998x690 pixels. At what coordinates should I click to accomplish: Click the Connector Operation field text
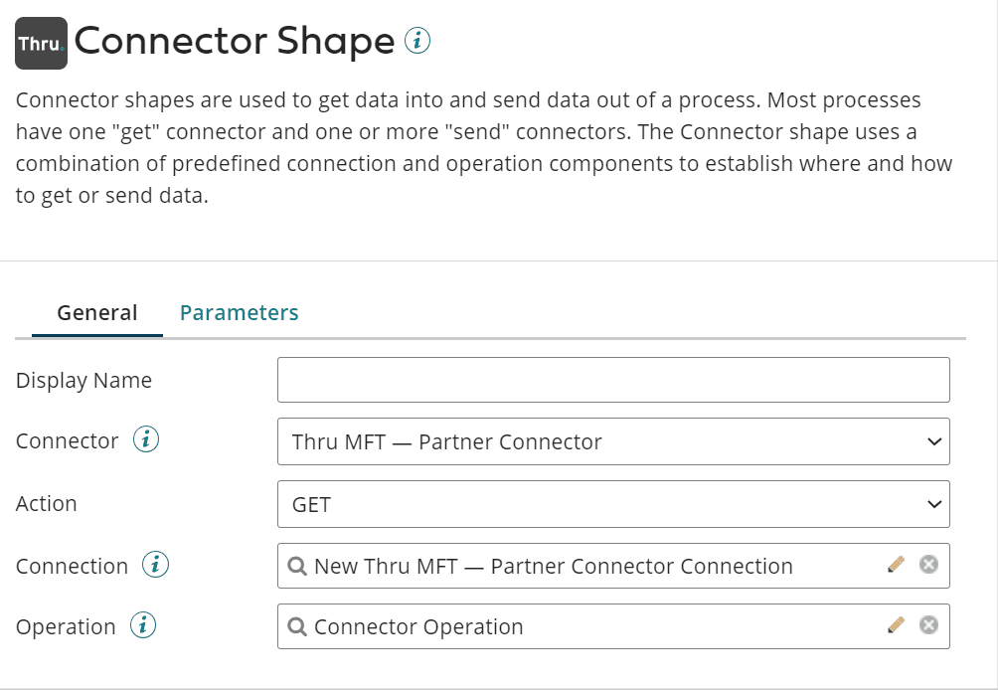[x=418, y=627]
